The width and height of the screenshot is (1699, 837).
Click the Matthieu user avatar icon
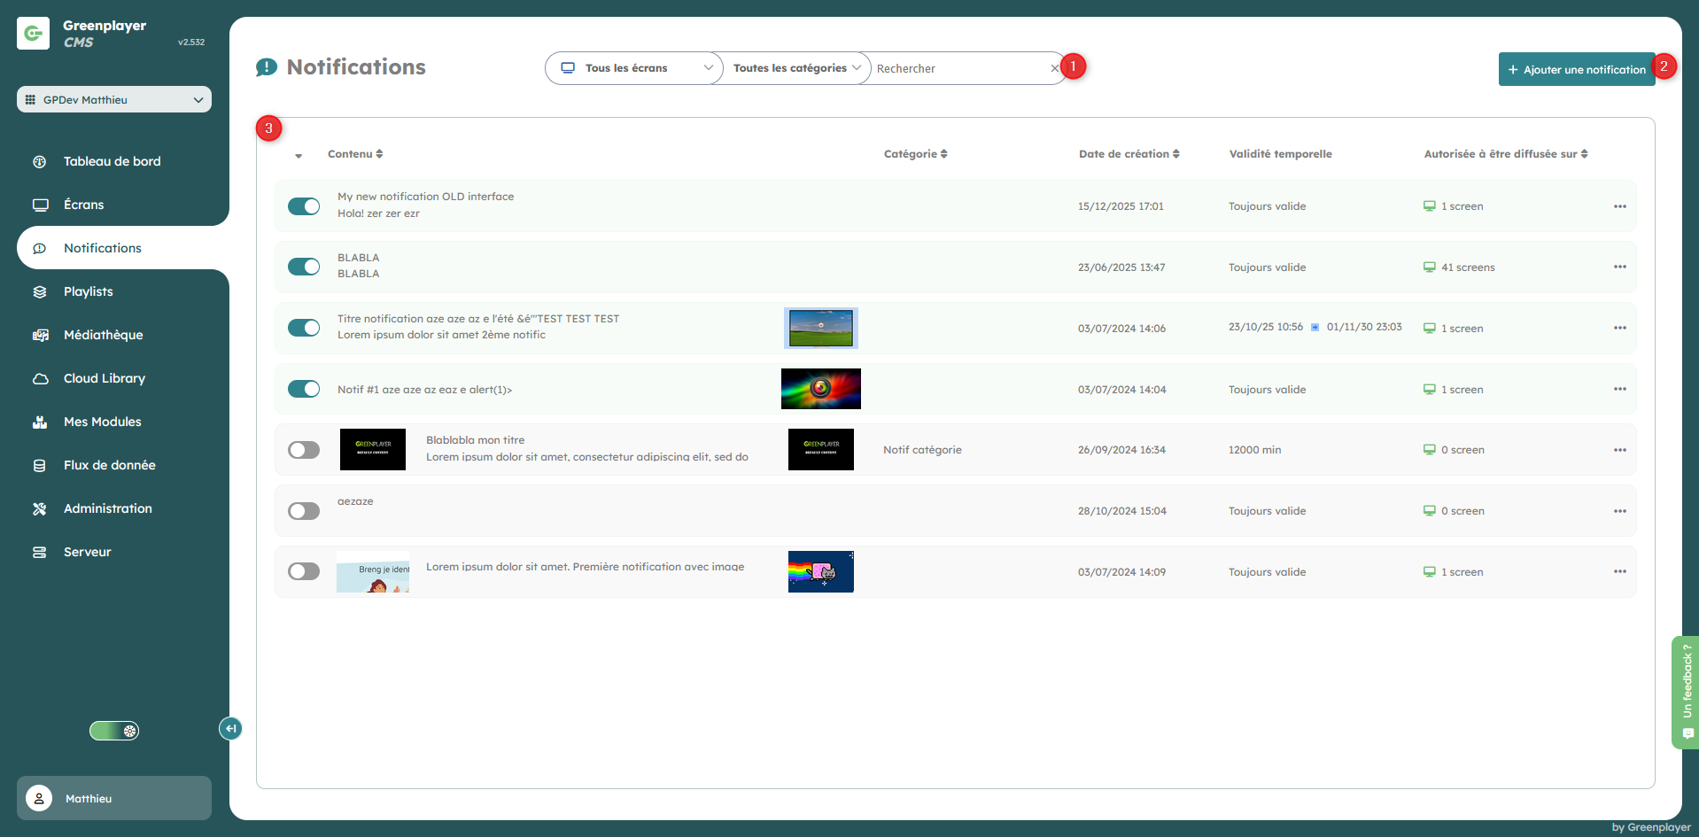(39, 798)
